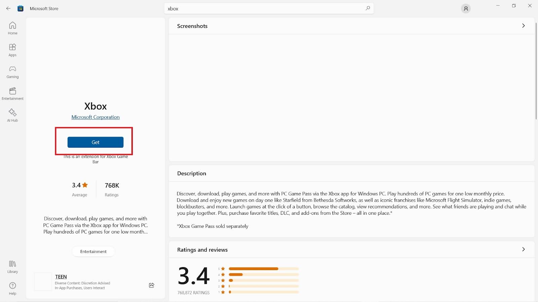The width and height of the screenshot is (538, 302).
Task: Click the Ratings and reviews heading
Action: 202,250
